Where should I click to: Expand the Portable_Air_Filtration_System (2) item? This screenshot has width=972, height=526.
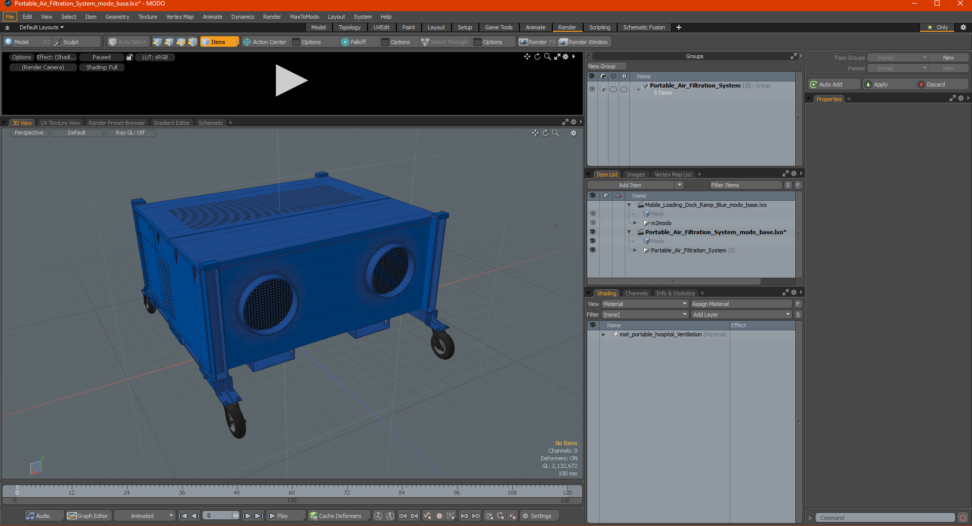(x=635, y=250)
